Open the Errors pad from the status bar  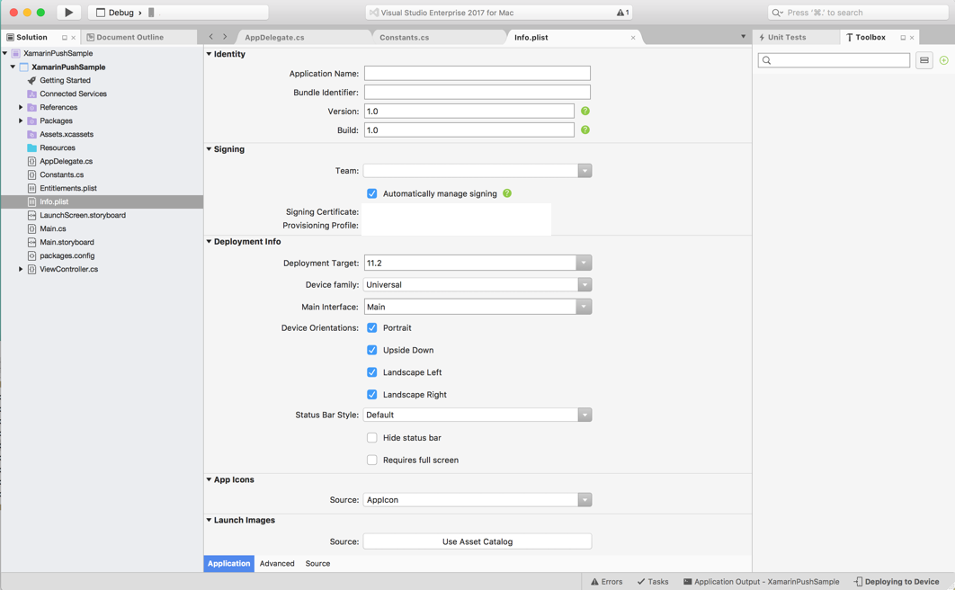pos(605,581)
